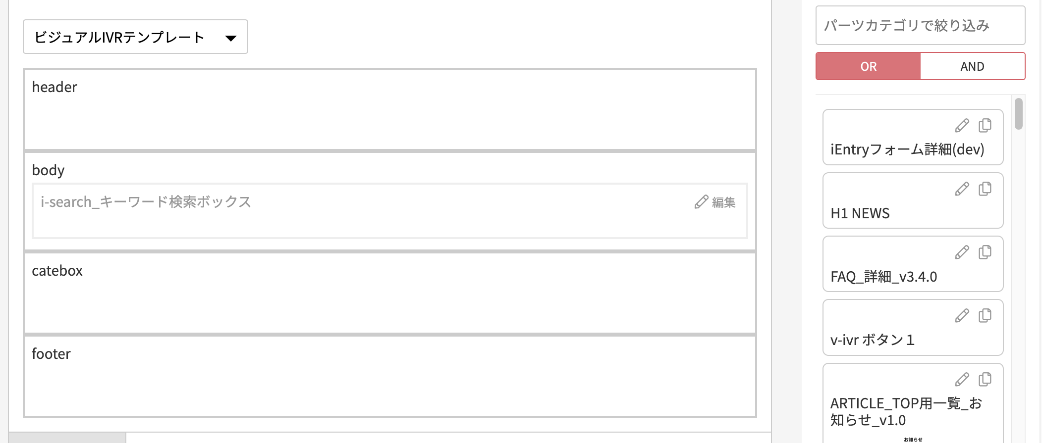1042x443 pixels.
Task: Click the 編集 link in body section
Action: (x=715, y=202)
